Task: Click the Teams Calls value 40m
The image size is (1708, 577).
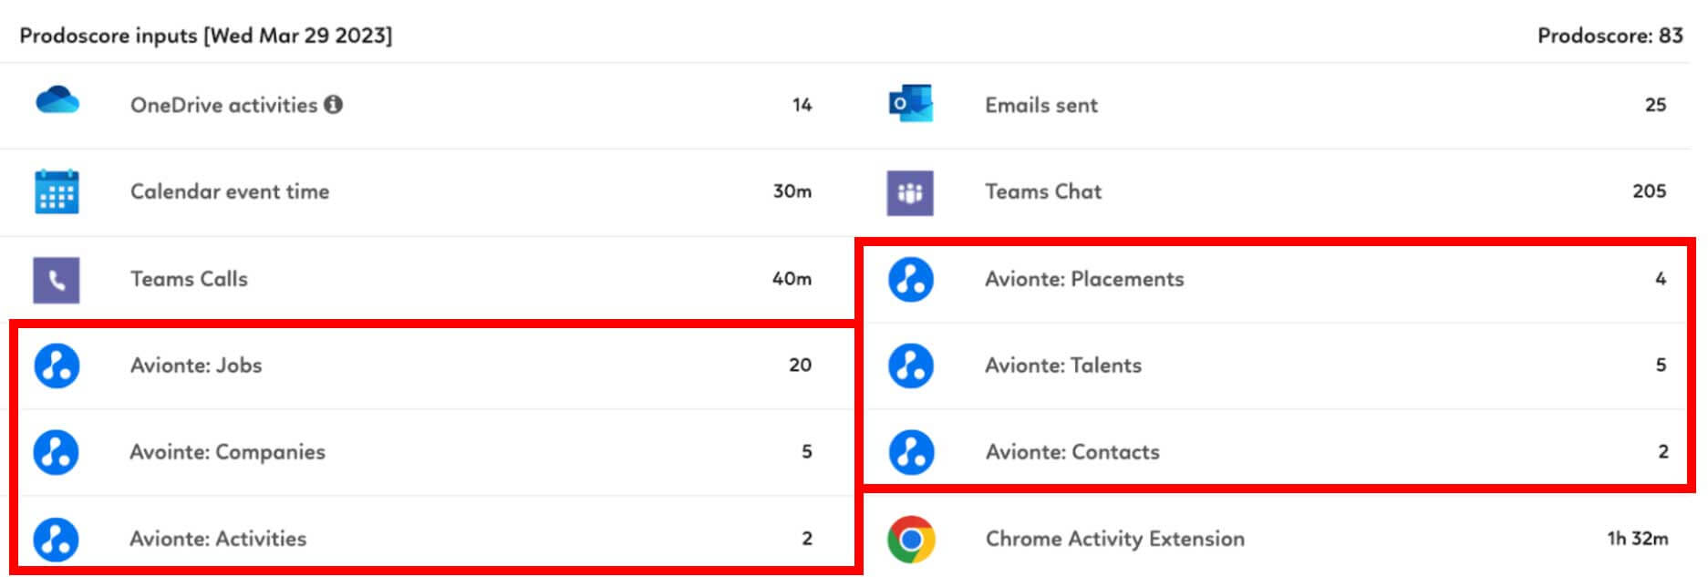Action: [792, 279]
